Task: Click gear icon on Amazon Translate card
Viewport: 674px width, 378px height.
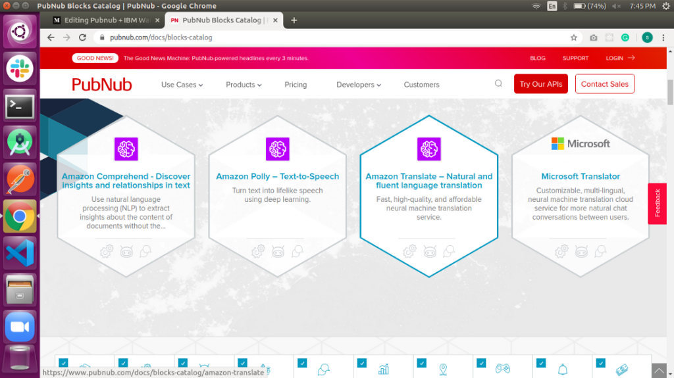Action: [x=409, y=251]
